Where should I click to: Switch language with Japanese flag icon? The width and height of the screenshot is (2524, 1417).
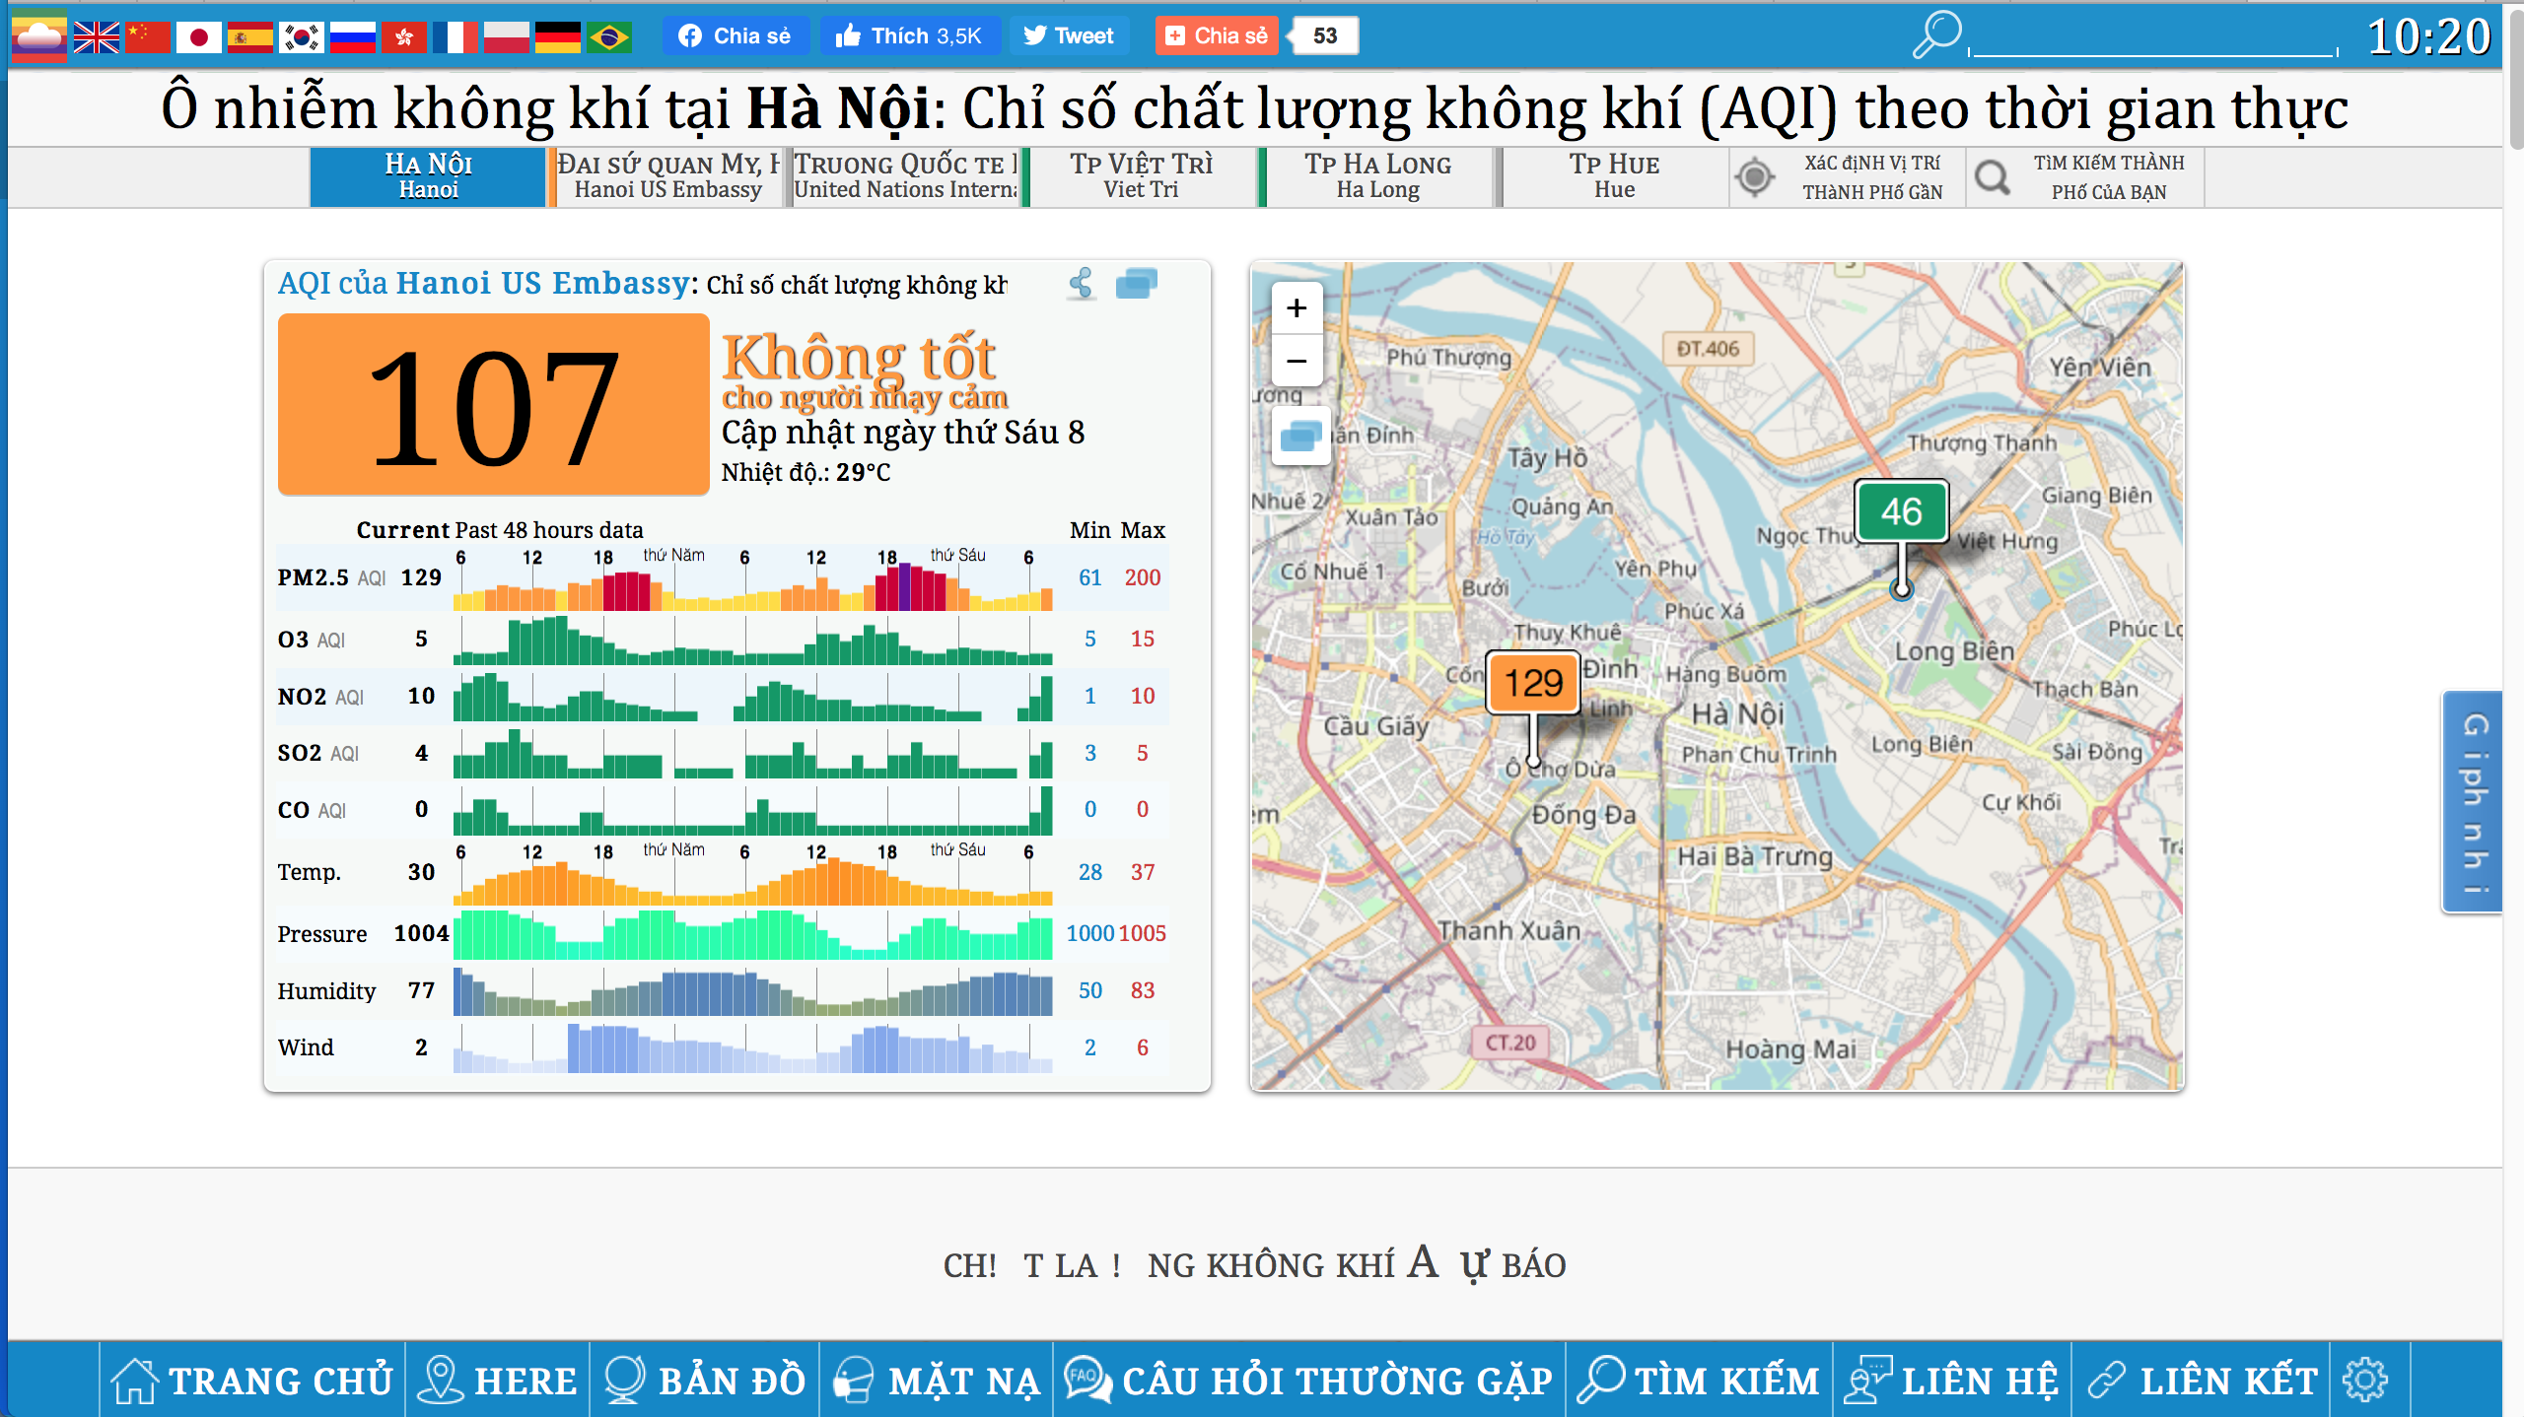(199, 36)
